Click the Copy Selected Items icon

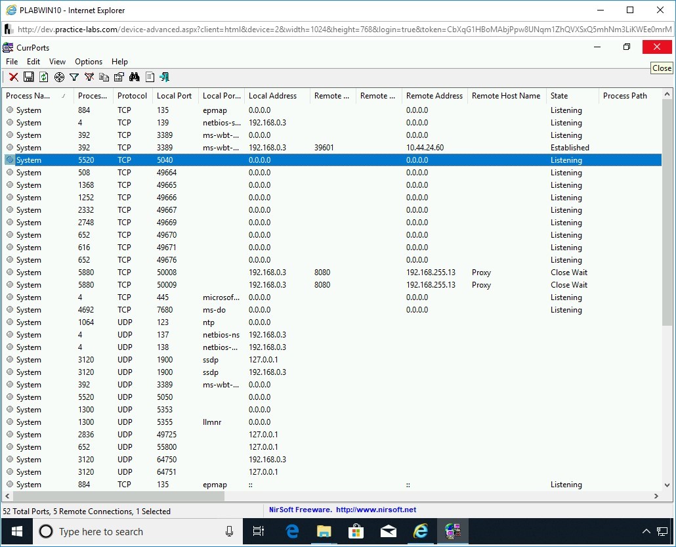pyautogui.click(x=104, y=77)
